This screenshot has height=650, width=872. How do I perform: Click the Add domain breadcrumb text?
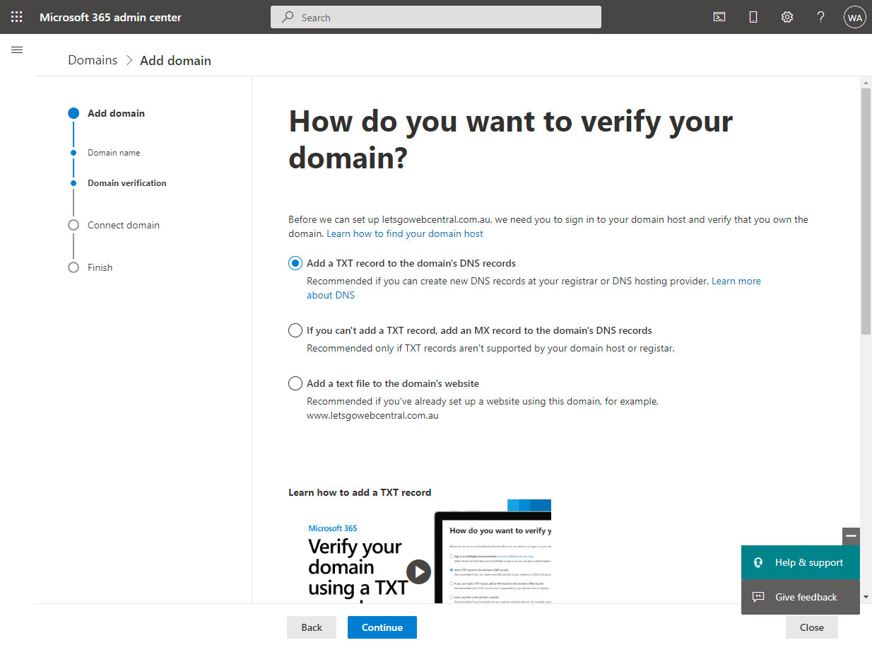coord(175,60)
